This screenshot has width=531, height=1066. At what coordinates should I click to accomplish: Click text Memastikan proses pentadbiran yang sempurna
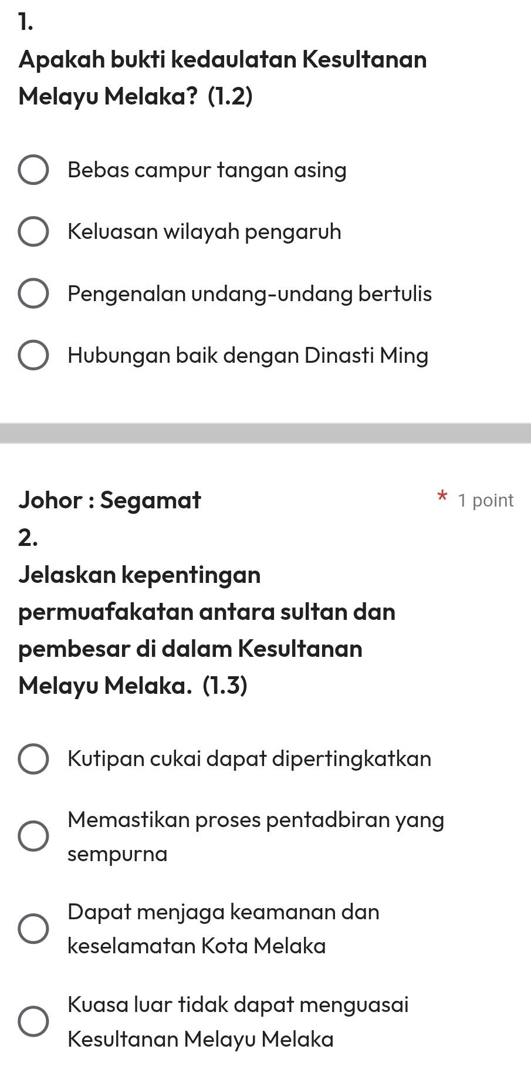(256, 819)
